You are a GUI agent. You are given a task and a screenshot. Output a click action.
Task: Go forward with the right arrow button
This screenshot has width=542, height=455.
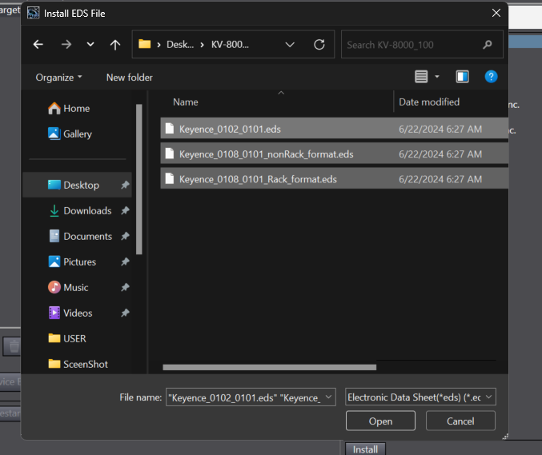[x=66, y=44]
